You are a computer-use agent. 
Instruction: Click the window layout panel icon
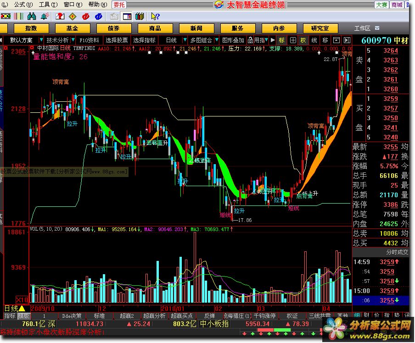coord(127,17)
